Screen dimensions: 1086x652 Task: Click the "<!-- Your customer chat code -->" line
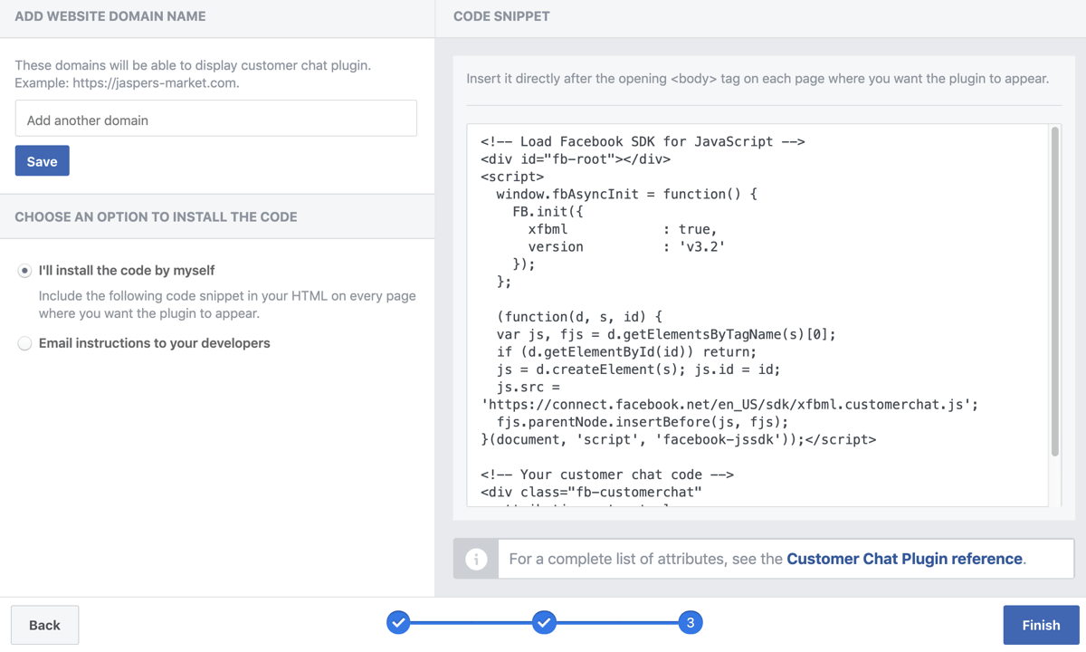click(607, 475)
